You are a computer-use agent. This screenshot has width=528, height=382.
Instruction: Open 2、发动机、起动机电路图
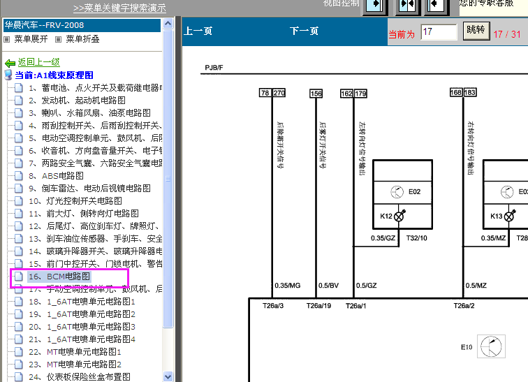[x=77, y=101]
